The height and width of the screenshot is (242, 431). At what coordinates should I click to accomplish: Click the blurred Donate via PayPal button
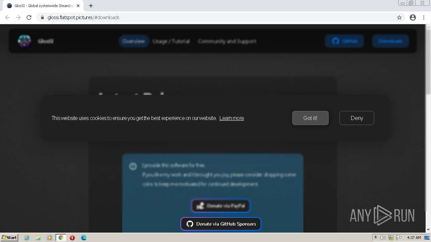coord(221,206)
